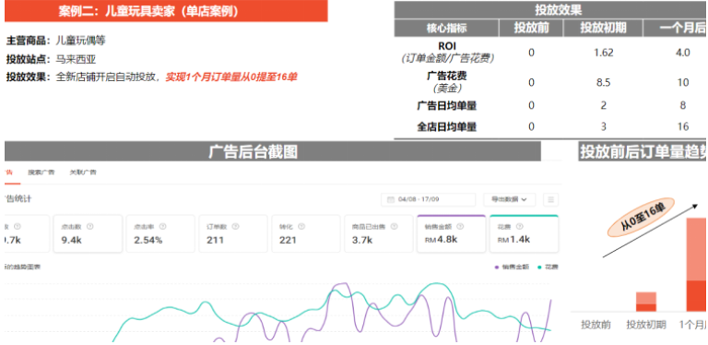
Task: Open help icon next to 转化
Action: [x=301, y=226]
